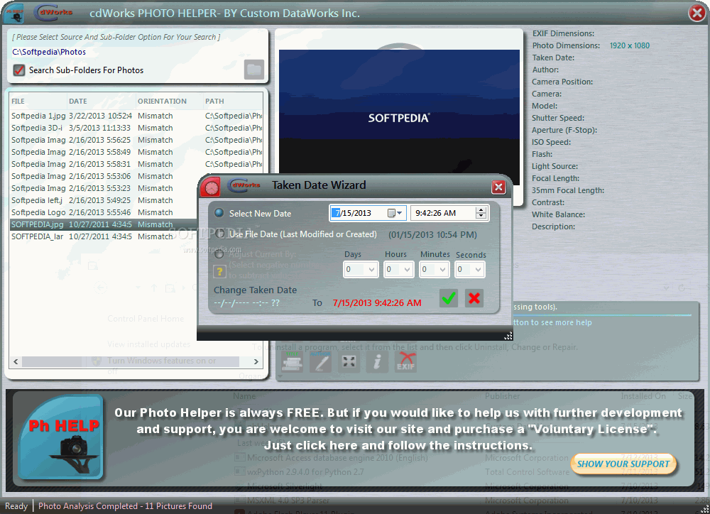Click the "1920 x 1080" photo dimensions value
710x514 pixels.
click(629, 45)
